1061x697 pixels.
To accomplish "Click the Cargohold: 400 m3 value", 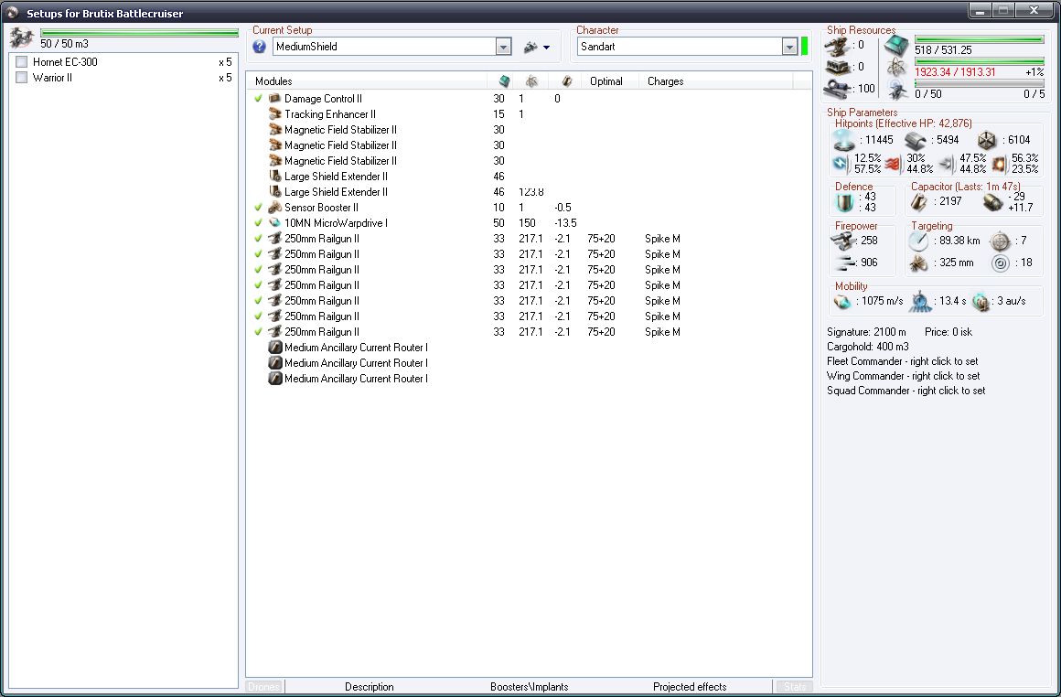I will click(x=867, y=348).
